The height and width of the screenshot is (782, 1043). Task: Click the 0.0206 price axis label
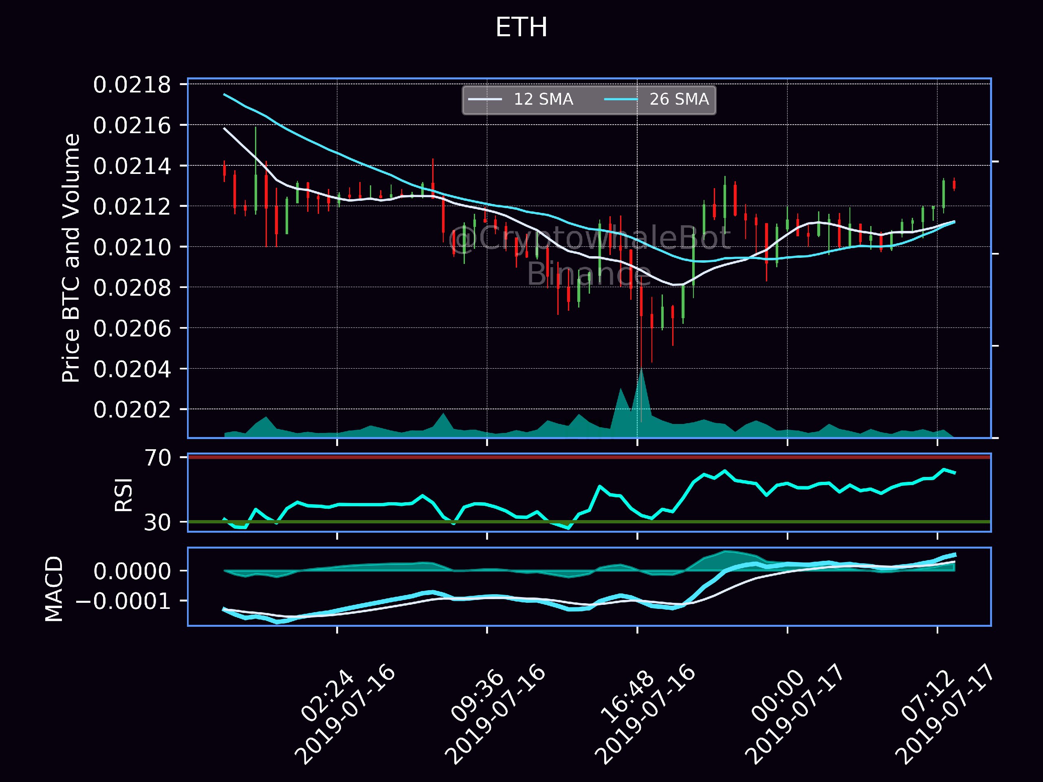[x=132, y=328]
